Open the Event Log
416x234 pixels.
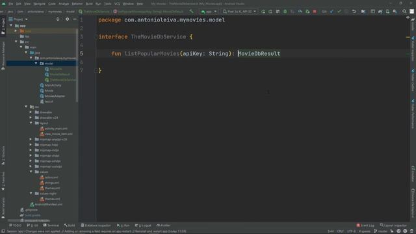365,226
